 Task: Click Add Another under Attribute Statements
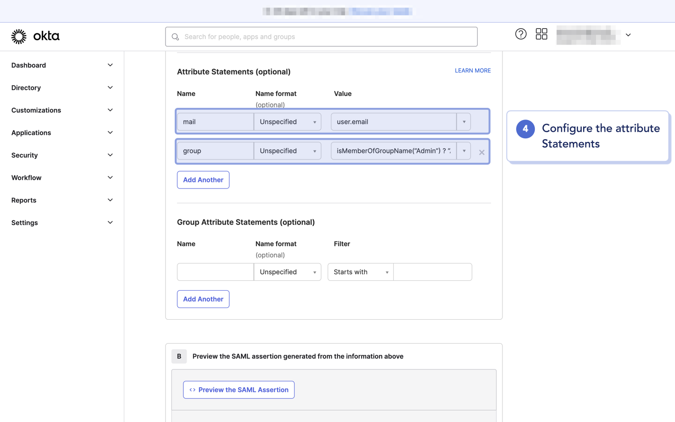pos(203,180)
